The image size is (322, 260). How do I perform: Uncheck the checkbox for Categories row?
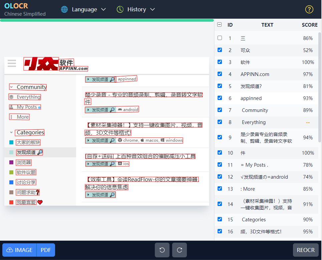[x=220, y=219]
